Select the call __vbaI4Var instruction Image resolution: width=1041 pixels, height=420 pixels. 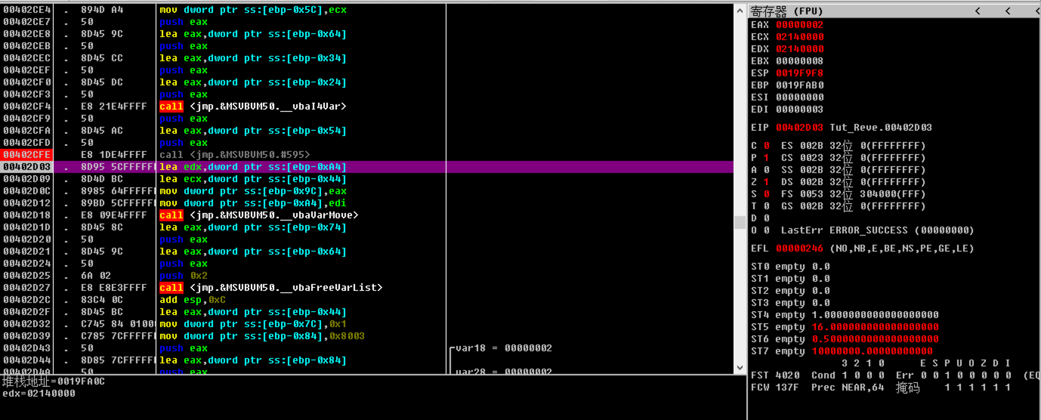(253, 106)
